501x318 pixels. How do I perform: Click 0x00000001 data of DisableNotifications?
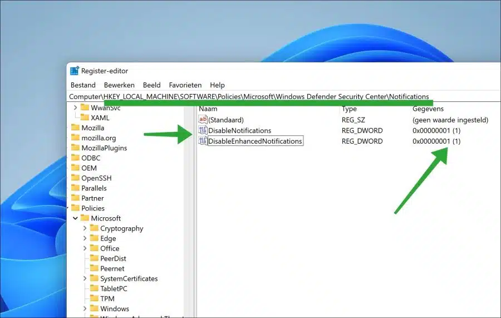point(436,130)
